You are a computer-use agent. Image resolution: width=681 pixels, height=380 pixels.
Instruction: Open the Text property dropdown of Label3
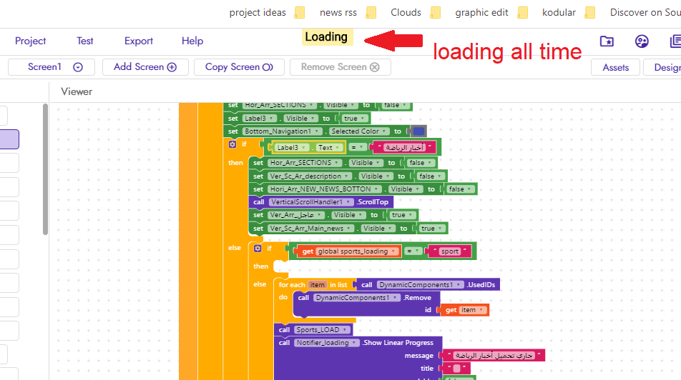328,147
